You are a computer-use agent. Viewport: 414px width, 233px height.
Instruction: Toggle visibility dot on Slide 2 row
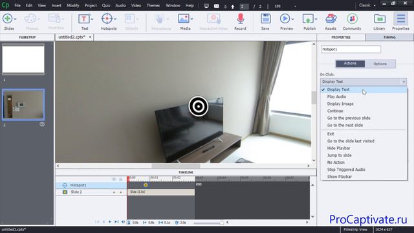[x=114, y=192]
